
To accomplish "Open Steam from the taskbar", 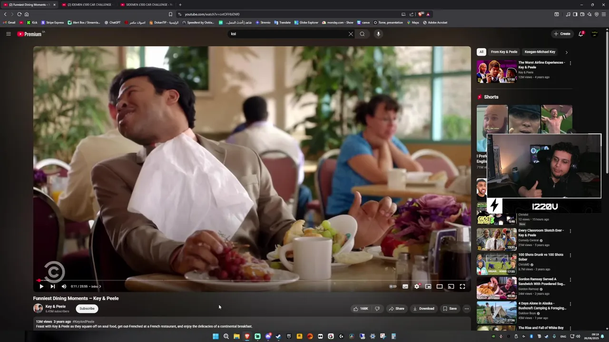I will pos(278,336).
